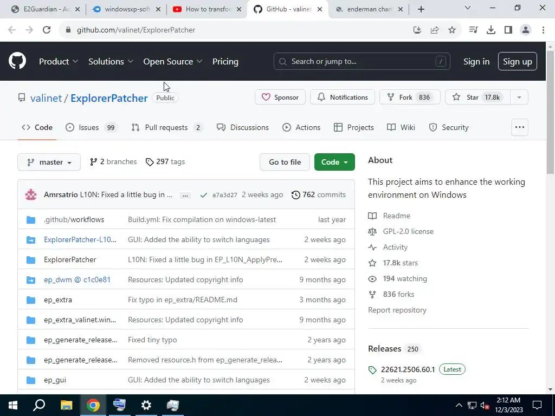Click network icon in system tray
The height and width of the screenshot is (416, 555).
point(472,405)
